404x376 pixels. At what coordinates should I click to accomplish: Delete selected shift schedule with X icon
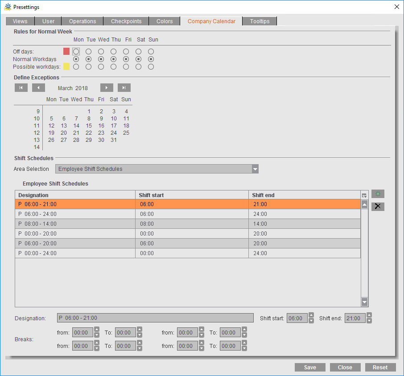(x=378, y=207)
